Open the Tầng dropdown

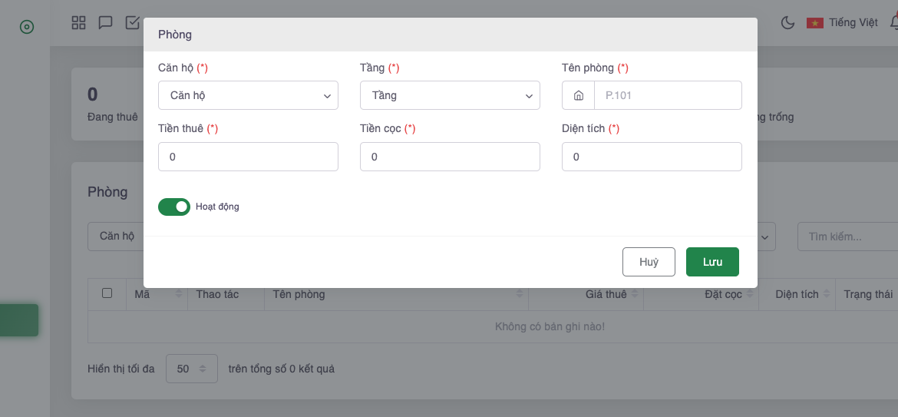click(450, 96)
